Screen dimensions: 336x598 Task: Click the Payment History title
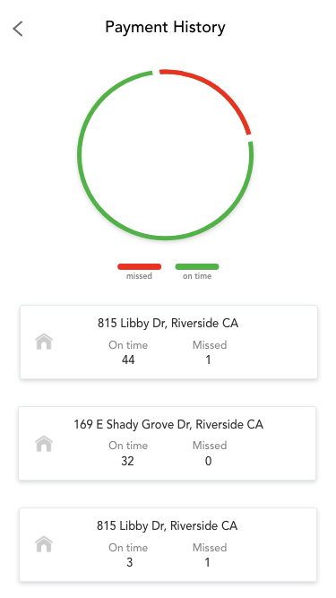[x=166, y=28]
